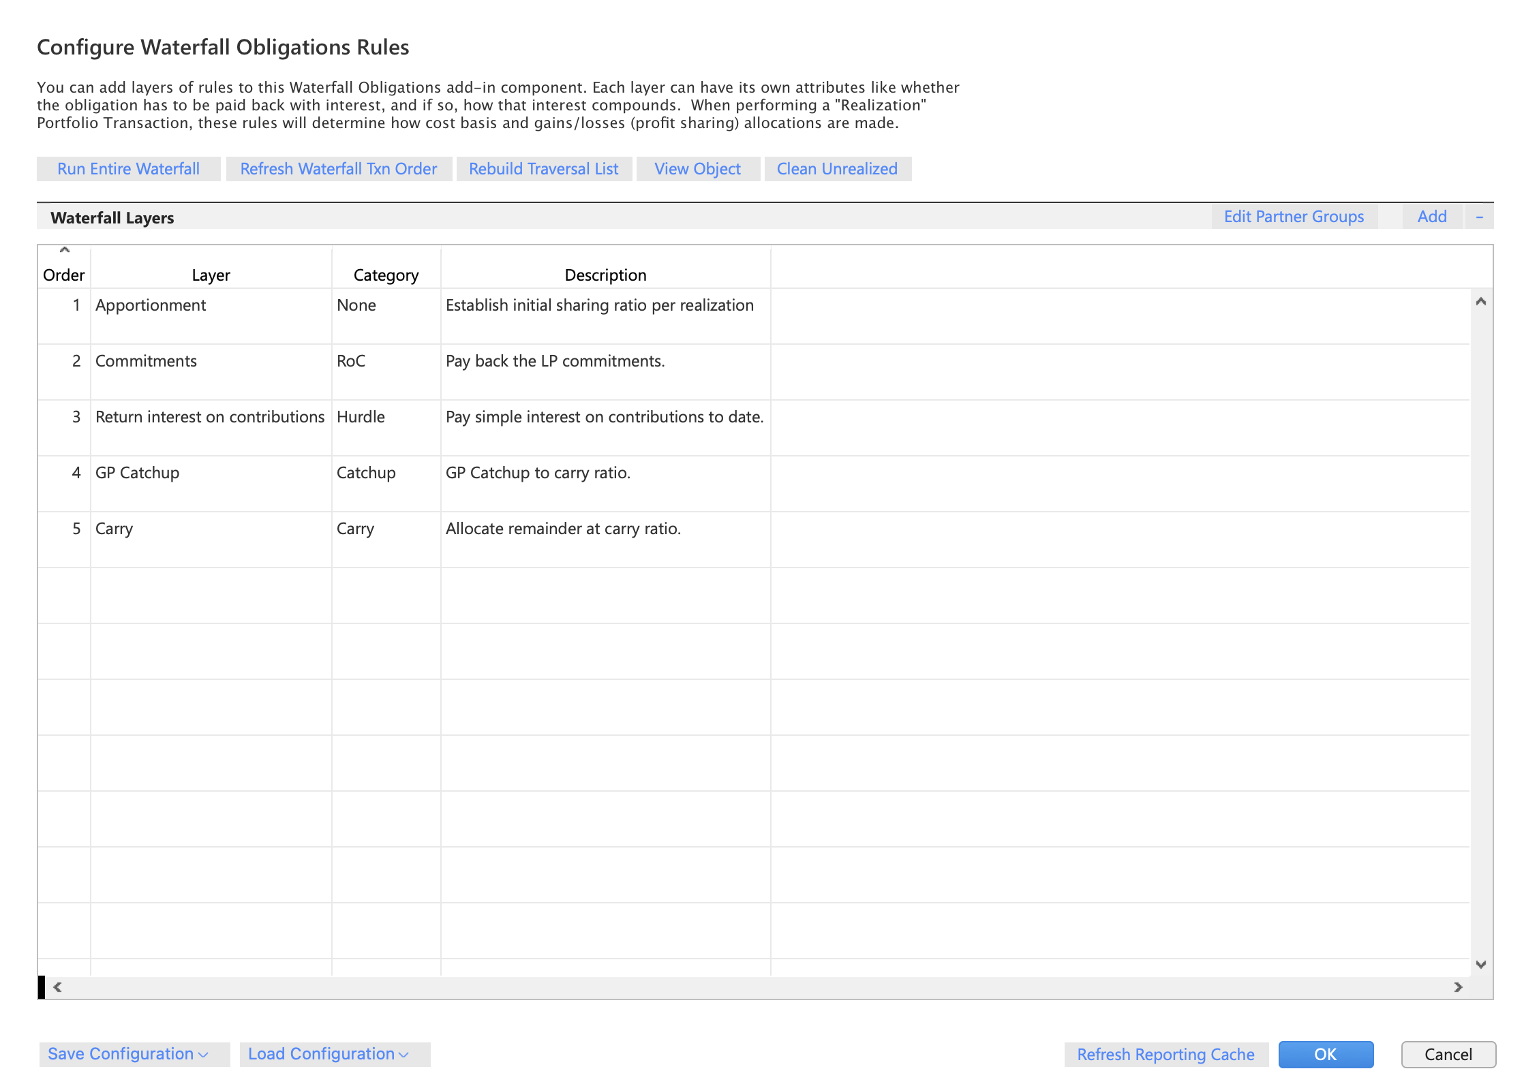Screen dimensions: 1539x1086
Task: Click the horizontal scroll left arrow
Action: click(58, 987)
